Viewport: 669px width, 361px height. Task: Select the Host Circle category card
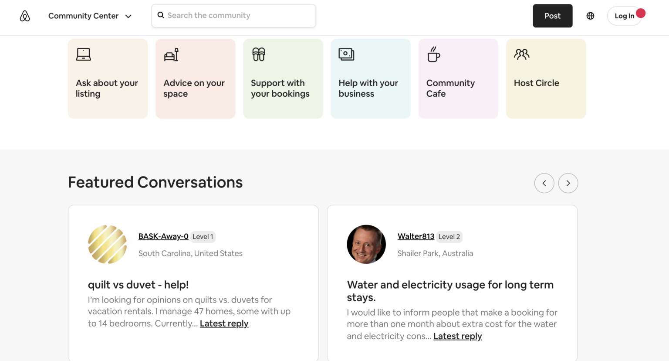point(546,78)
